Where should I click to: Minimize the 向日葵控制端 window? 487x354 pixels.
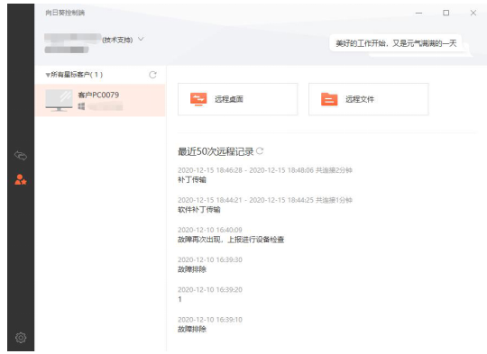coord(419,13)
